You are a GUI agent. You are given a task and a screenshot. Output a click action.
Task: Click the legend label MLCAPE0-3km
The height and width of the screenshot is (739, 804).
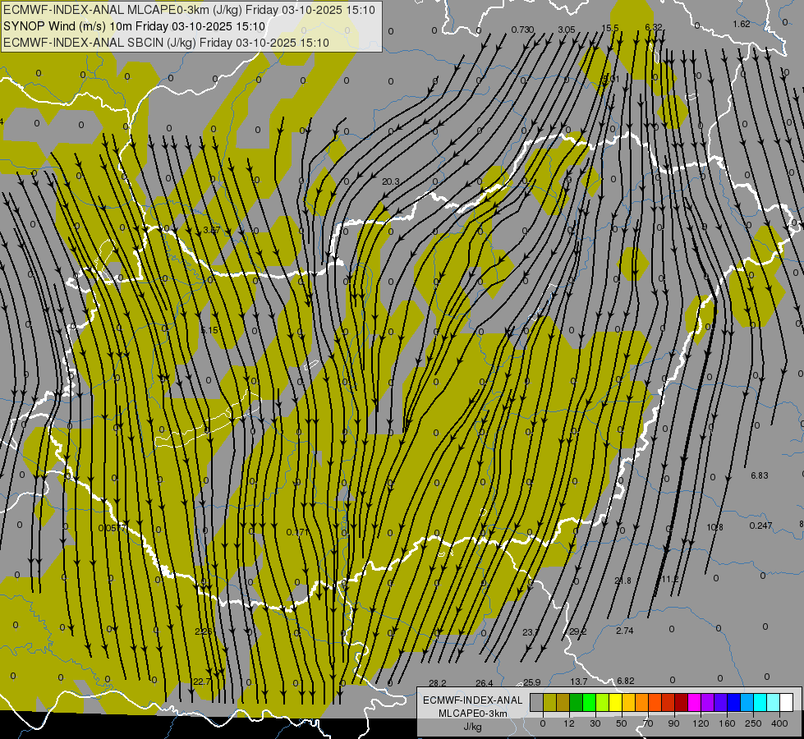473,714
